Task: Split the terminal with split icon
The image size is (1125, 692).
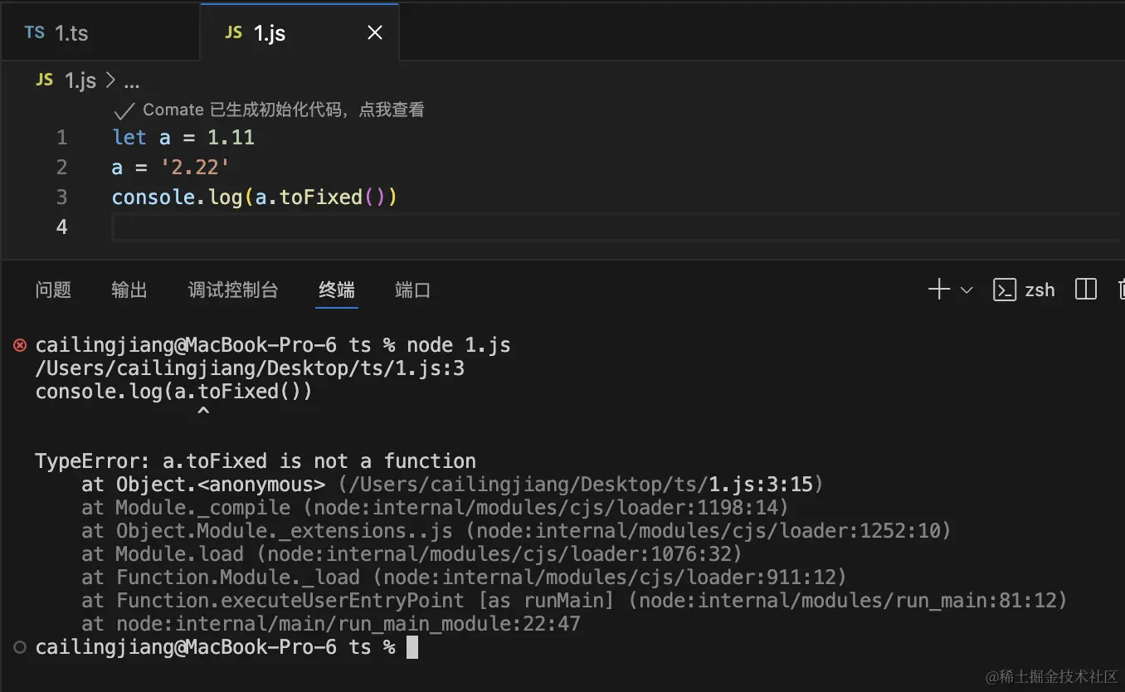Action: tap(1086, 289)
